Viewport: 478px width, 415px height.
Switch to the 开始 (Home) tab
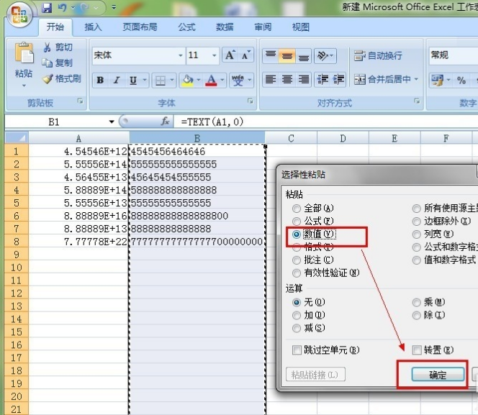(55, 27)
